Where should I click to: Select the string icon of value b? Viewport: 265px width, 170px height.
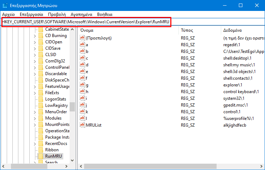[x=82, y=51]
